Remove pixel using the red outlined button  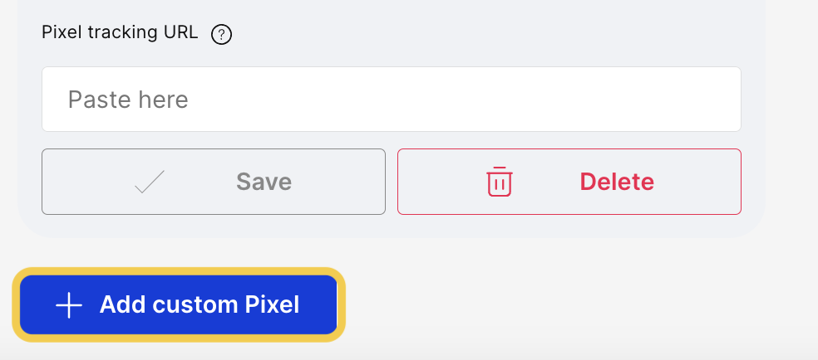pyautogui.click(x=569, y=182)
